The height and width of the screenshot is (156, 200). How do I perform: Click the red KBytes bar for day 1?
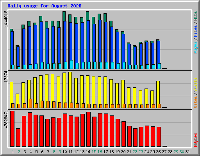tap(12, 129)
